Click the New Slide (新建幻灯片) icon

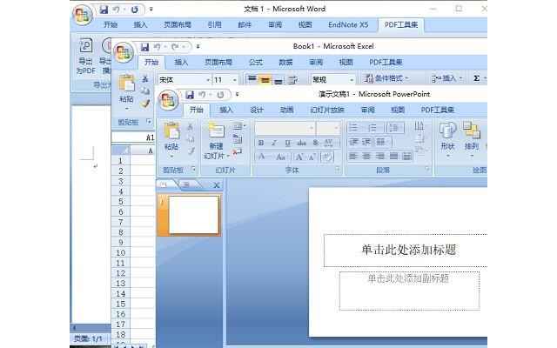pyautogui.click(x=216, y=130)
